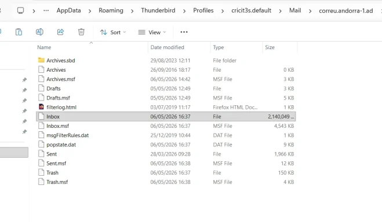Click the date 29/08/2023 12:11
This screenshot has width=382, height=222.
170,61
